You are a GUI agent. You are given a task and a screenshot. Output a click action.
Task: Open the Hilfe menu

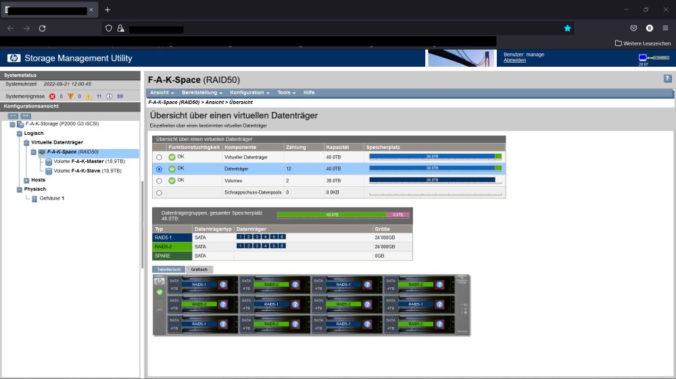click(309, 92)
